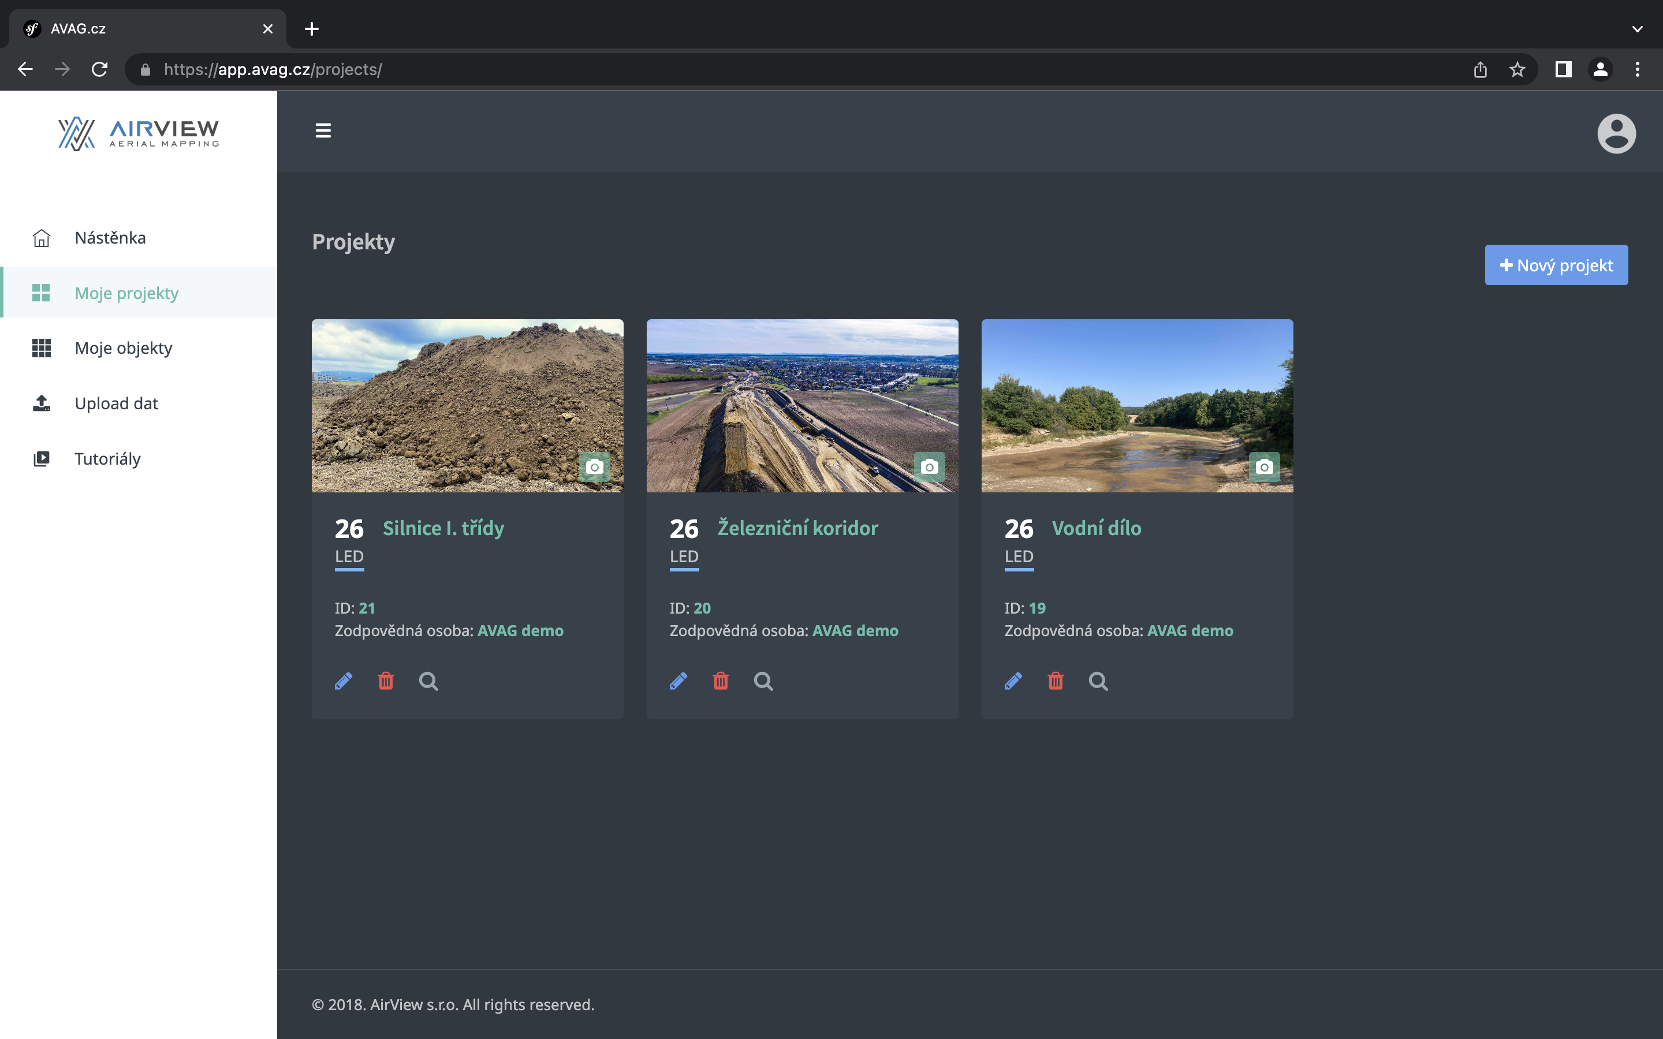Click the Vodní dílo project thumbnail image
Viewport: 1663px width, 1039px height.
coord(1136,405)
